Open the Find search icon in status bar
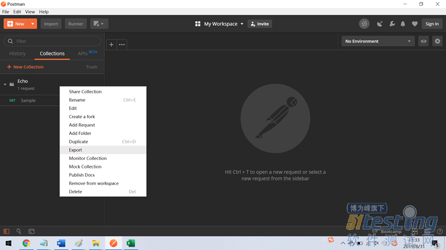The image size is (446, 250). click(x=19, y=231)
